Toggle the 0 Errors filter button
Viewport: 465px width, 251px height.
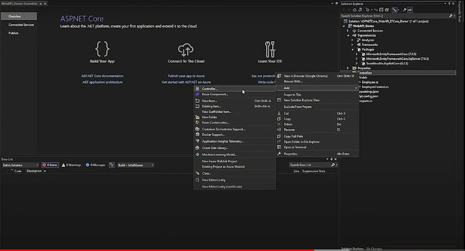[50, 165]
